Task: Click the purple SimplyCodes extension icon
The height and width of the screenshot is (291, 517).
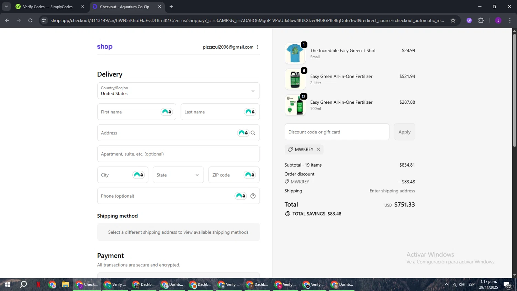Action: tap(469, 20)
